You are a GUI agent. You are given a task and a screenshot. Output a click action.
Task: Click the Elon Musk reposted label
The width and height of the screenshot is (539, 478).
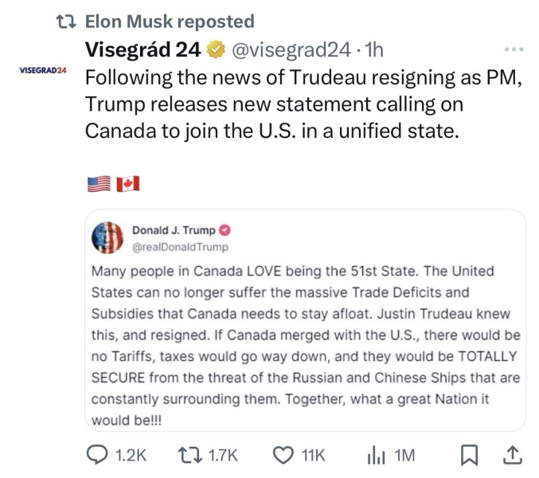[x=169, y=22]
